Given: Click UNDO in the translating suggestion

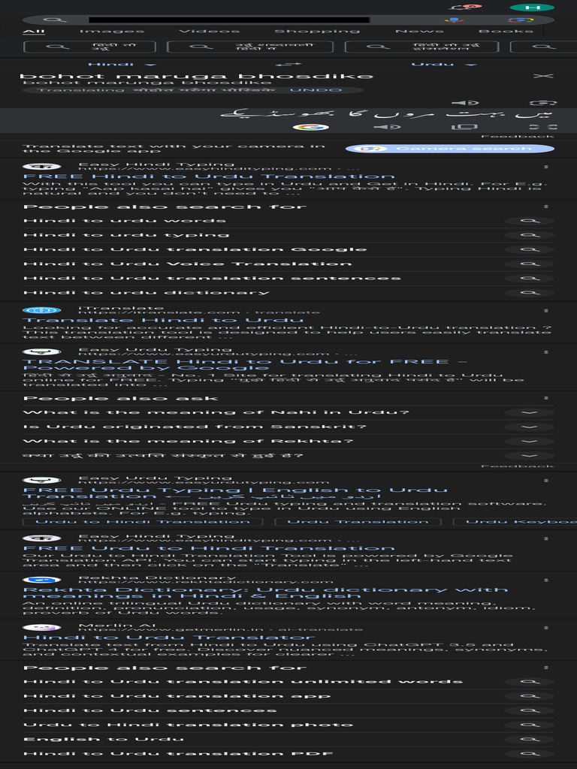Looking at the screenshot, I should click(305, 90).
